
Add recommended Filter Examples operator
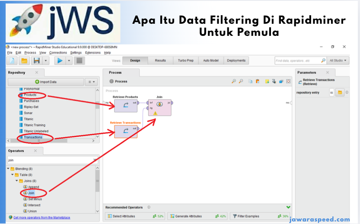(260, 216)
